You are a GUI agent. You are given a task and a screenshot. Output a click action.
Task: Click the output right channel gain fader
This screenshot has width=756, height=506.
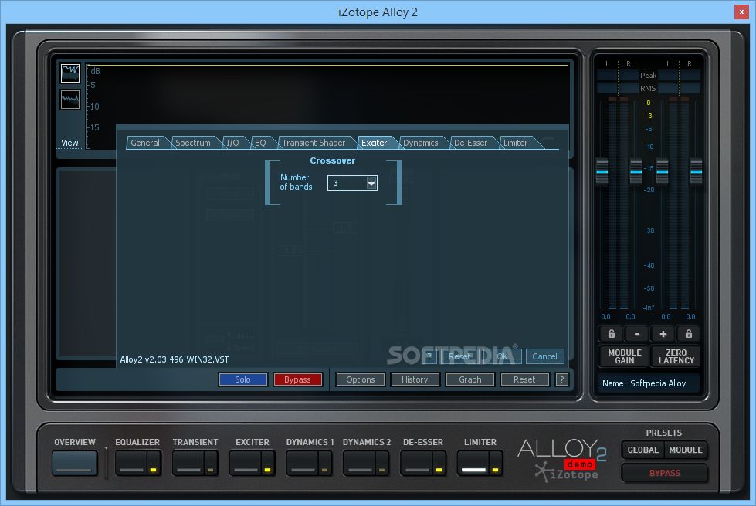pyautogui.click(x=696, y=171)
